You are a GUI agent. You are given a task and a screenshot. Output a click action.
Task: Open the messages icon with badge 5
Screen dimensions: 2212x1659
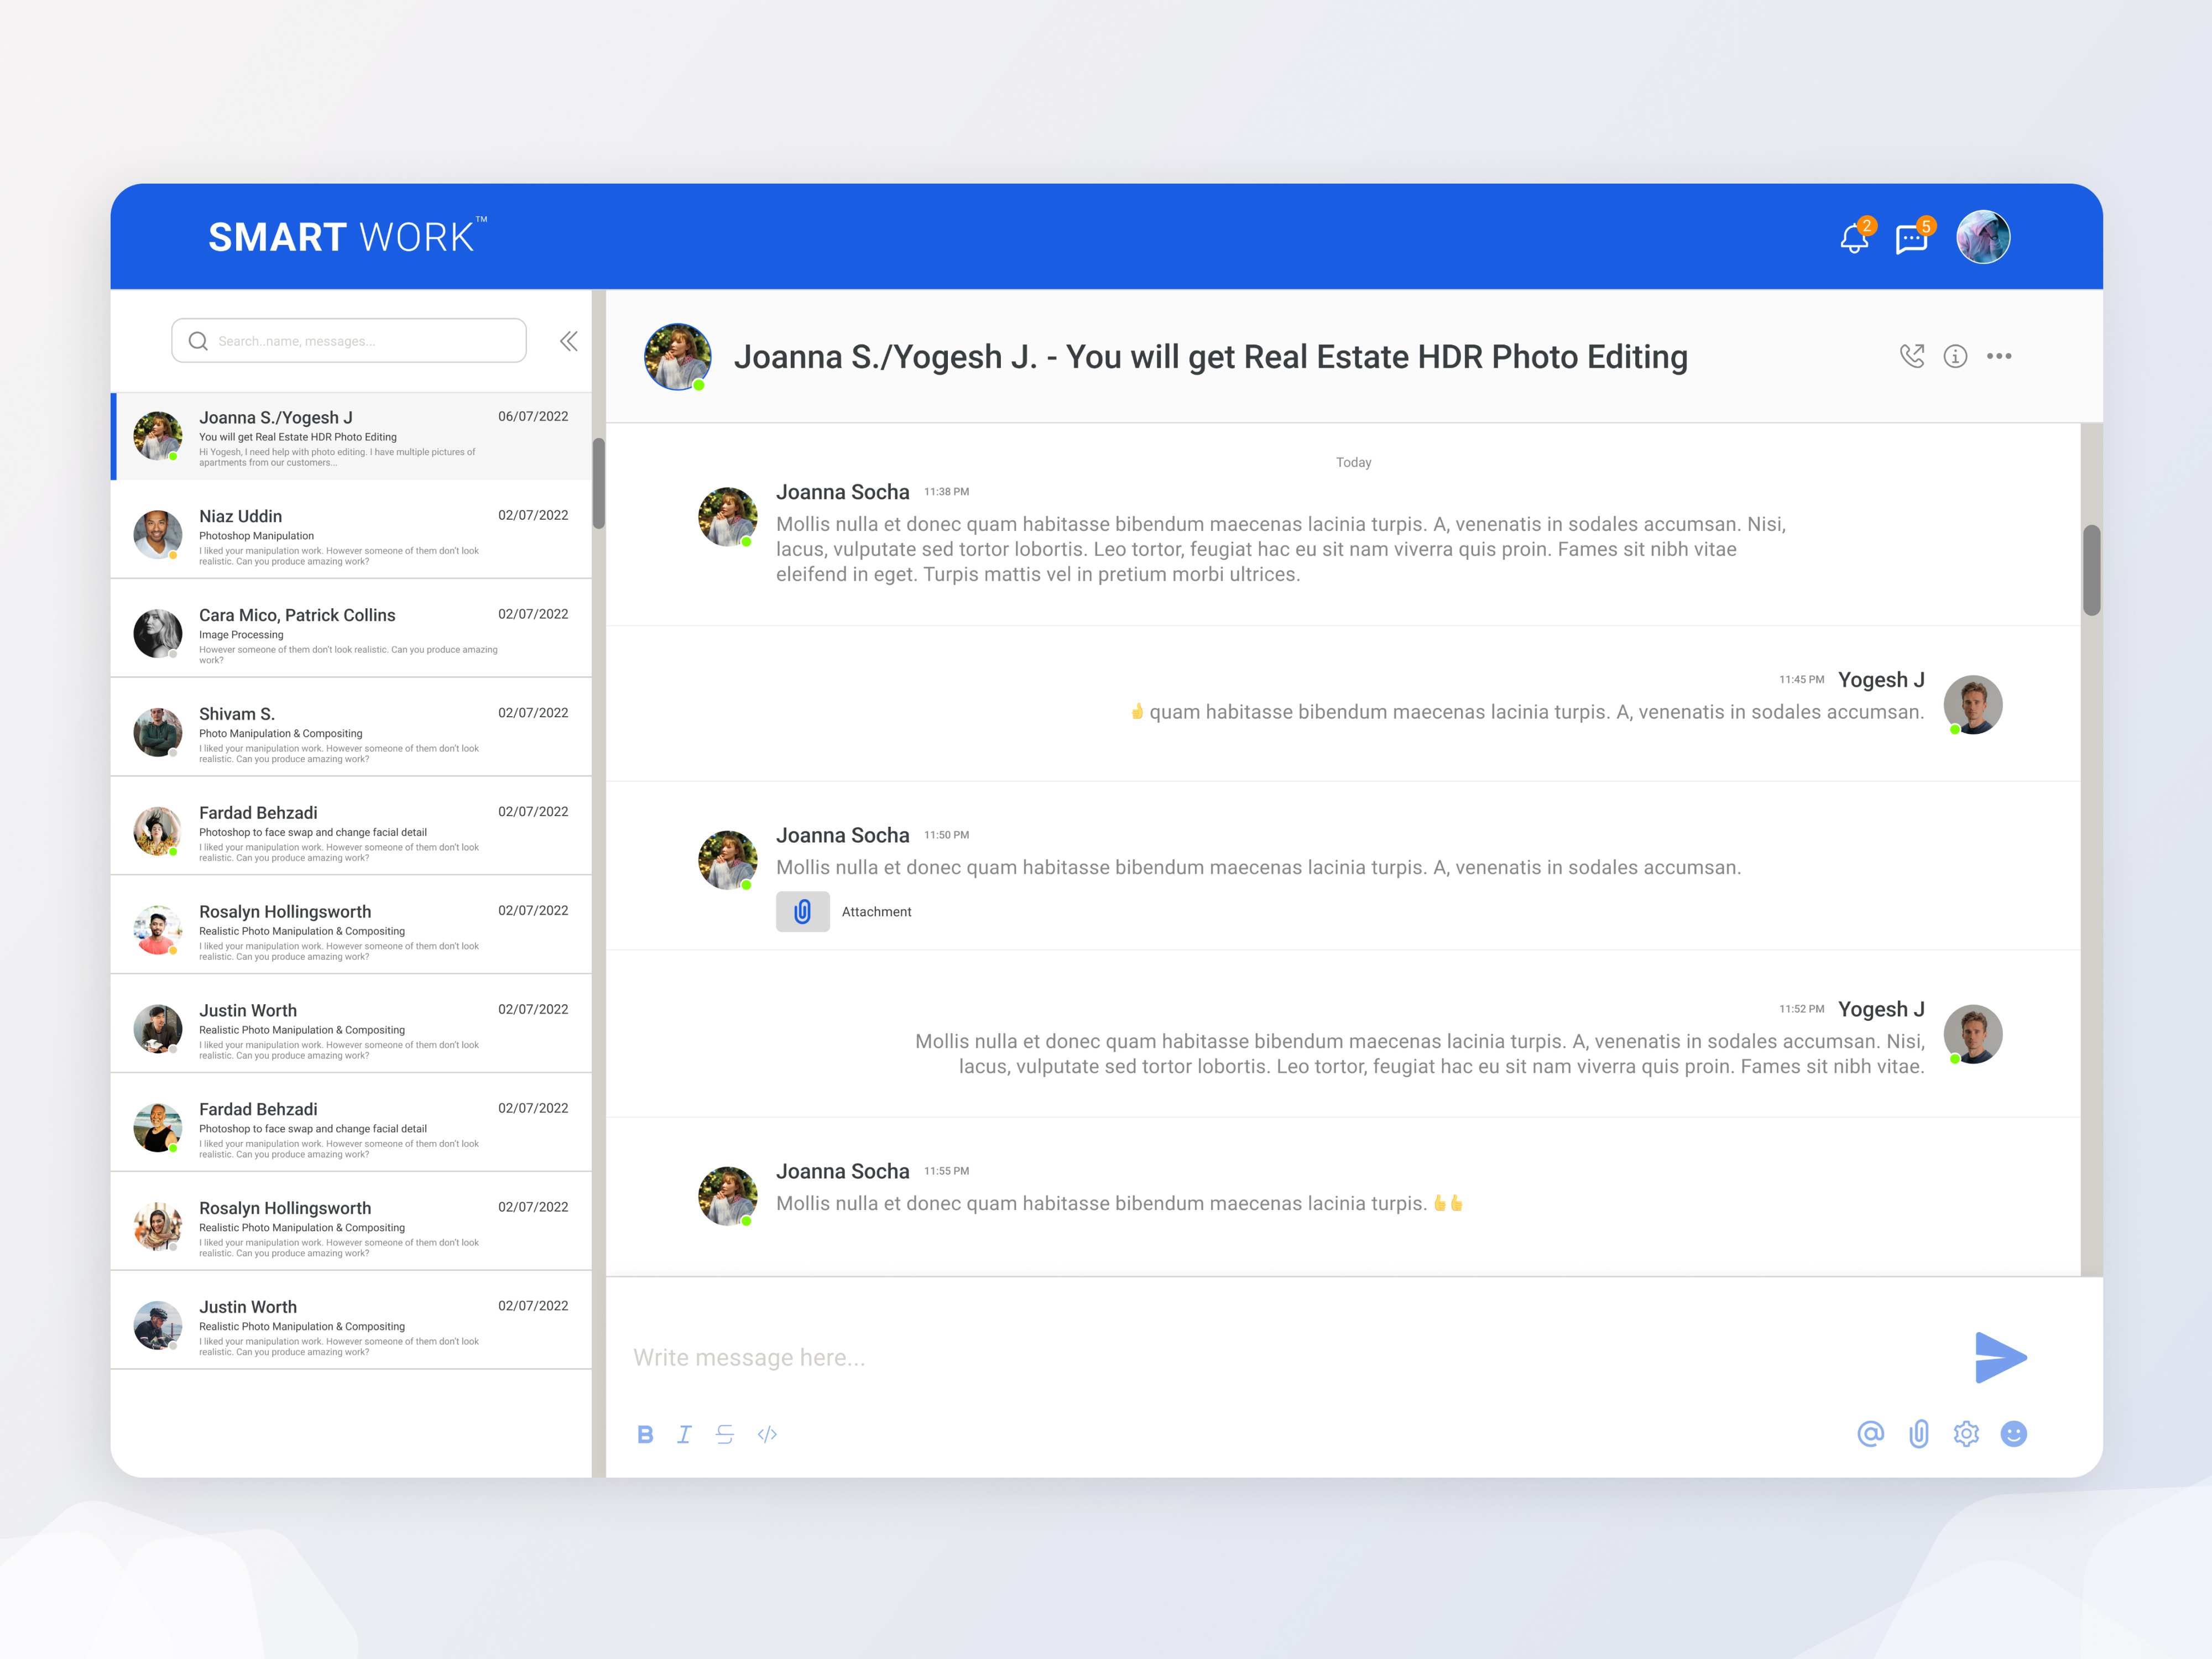pyautogui.click(x=1911, y=240)
